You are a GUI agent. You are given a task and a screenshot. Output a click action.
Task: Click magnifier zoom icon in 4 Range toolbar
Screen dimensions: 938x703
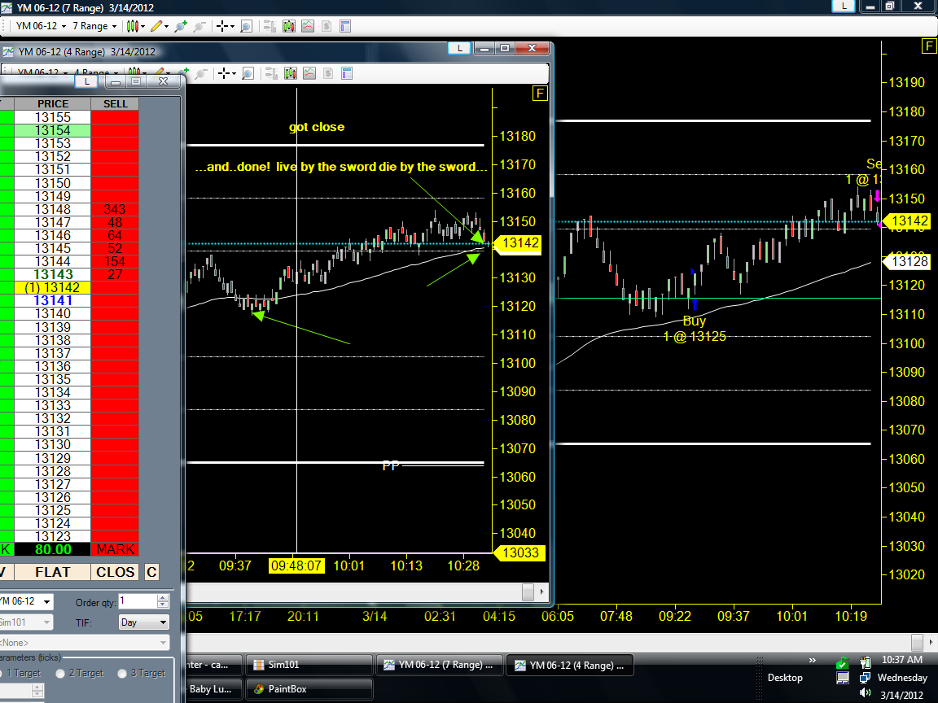pyautogui.click(x=248, y=73)
